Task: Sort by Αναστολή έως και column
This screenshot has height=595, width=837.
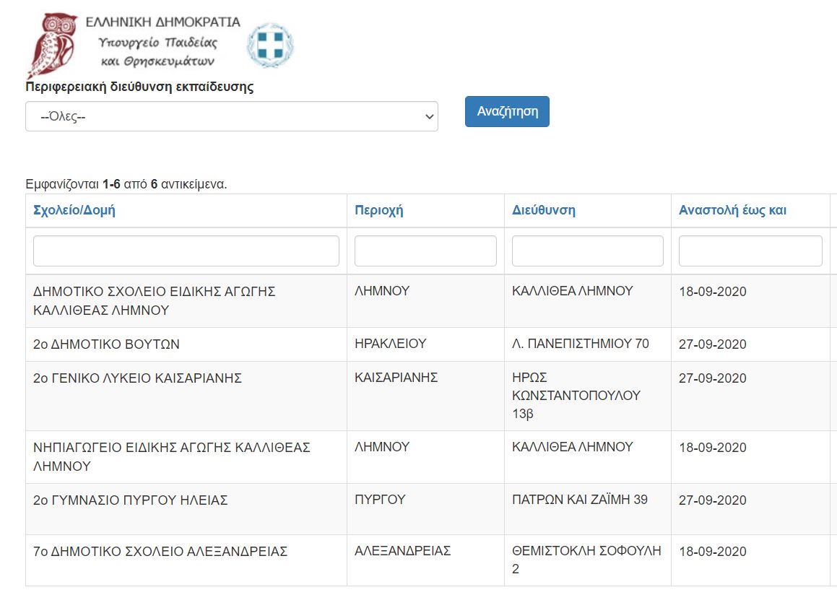Action: pyautogui.click(x=732, y=211)
